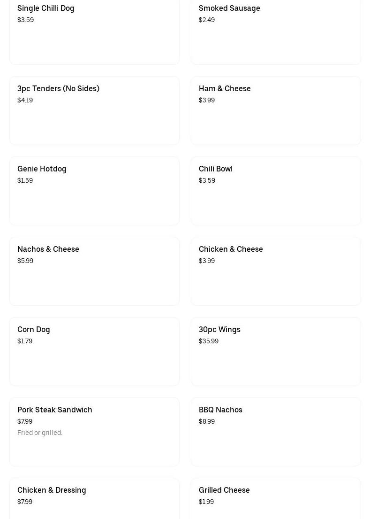Click the $2.49 Smoked Sausage price
Image resolution: width=377 pixels, height=519 pixels.
[207, 20]
